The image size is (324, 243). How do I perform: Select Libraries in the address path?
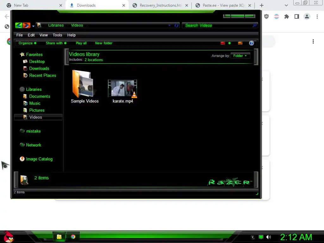tap(56, 25)
